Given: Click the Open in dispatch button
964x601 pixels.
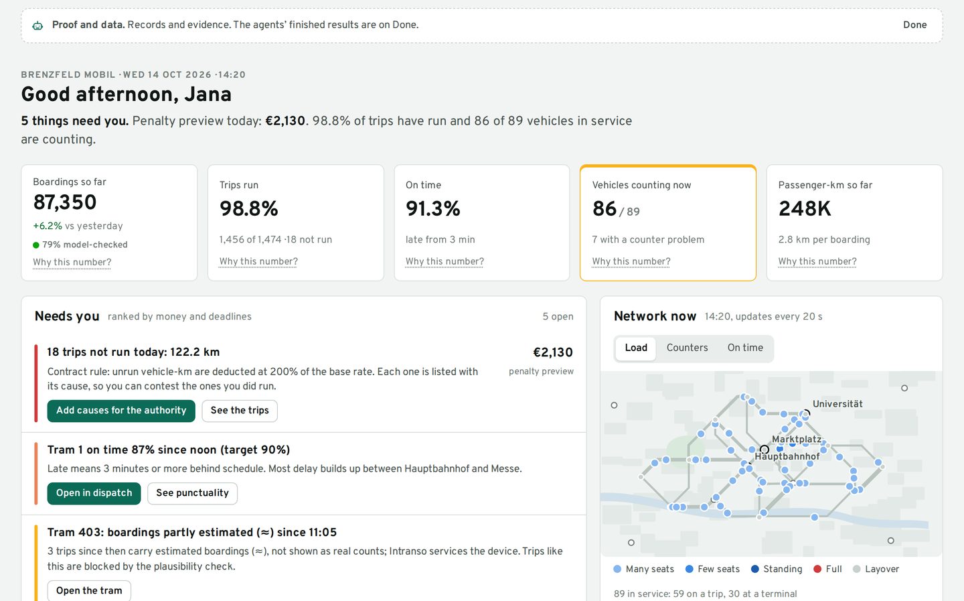Looking at the screenshot, I should [94, 493].
